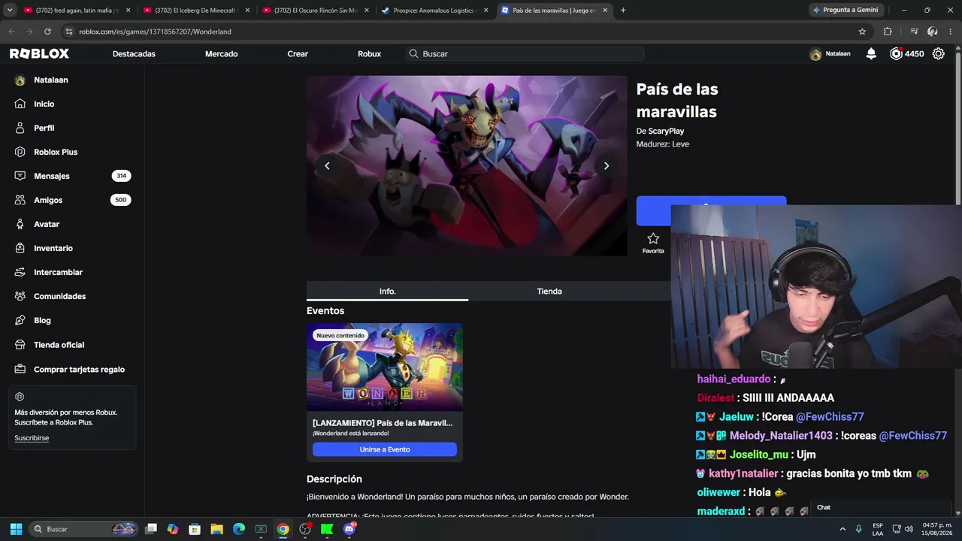This screenshot has width=962, height=541.
Task: Reload the page with the refresh button
Action: [47, 32]
